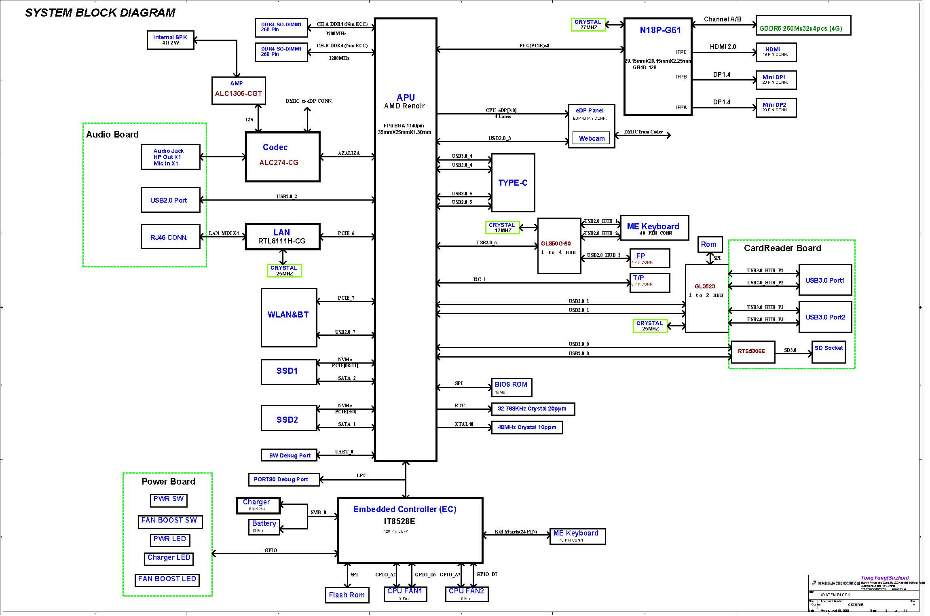Select the "PEG(PCIE)x8" link label
Screen dimensions: 930x616
coord(534,46)
